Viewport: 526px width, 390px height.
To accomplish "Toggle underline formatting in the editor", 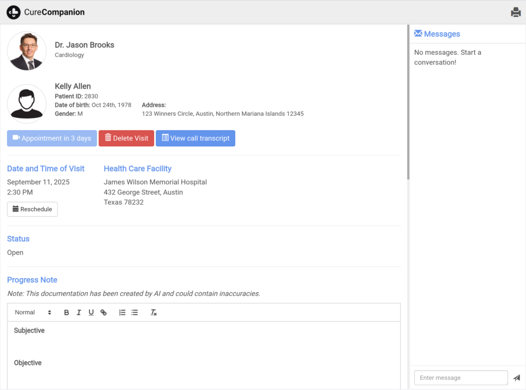I will [91, 313].
